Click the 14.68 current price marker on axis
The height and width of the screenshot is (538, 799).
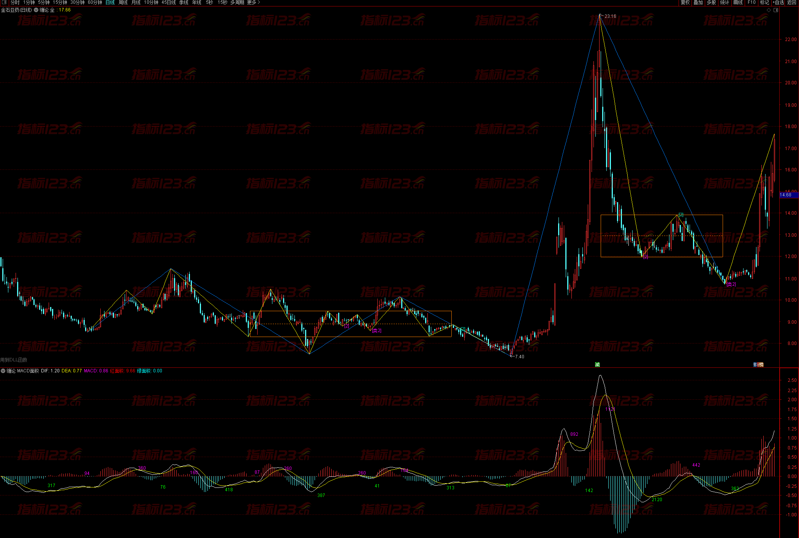click(x=788, y=195)
